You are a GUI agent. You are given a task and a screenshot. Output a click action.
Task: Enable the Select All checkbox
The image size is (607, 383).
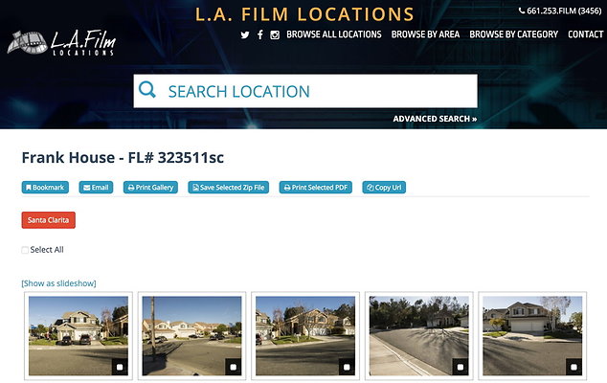point(25,250)
